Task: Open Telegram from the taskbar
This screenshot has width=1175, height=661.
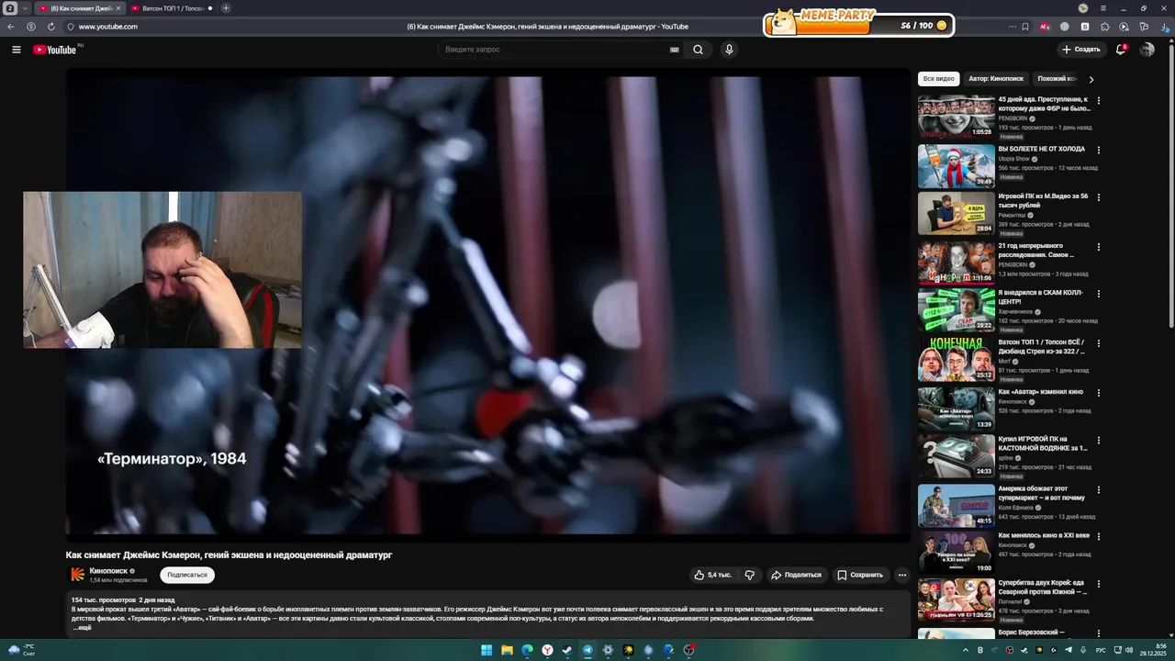Action: click(587, 650)
